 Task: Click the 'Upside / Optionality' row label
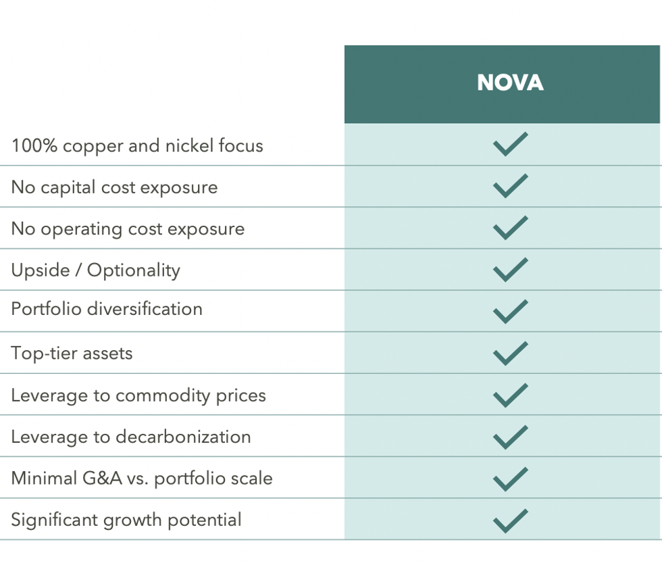click(x=95, y=270)
